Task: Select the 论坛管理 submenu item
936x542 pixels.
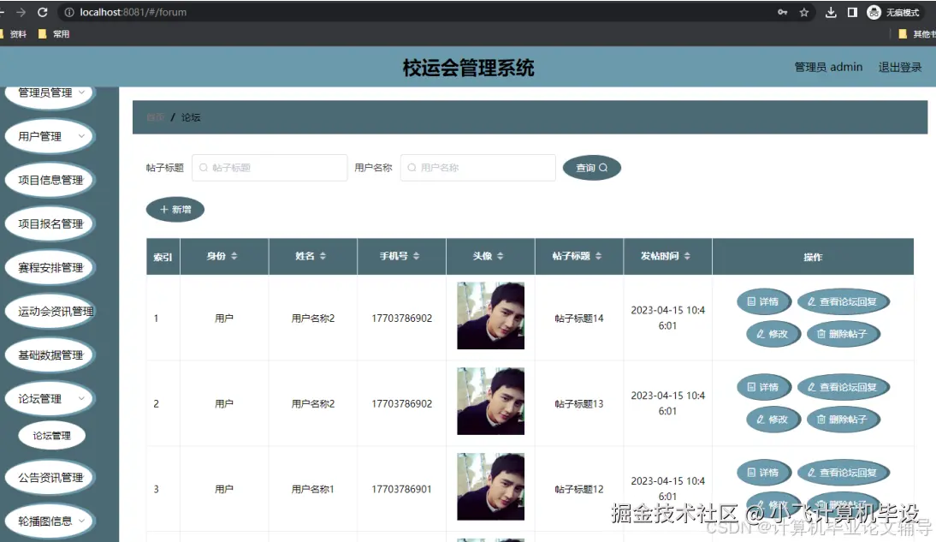Action: pyautogui.click(x=51, y=436)
